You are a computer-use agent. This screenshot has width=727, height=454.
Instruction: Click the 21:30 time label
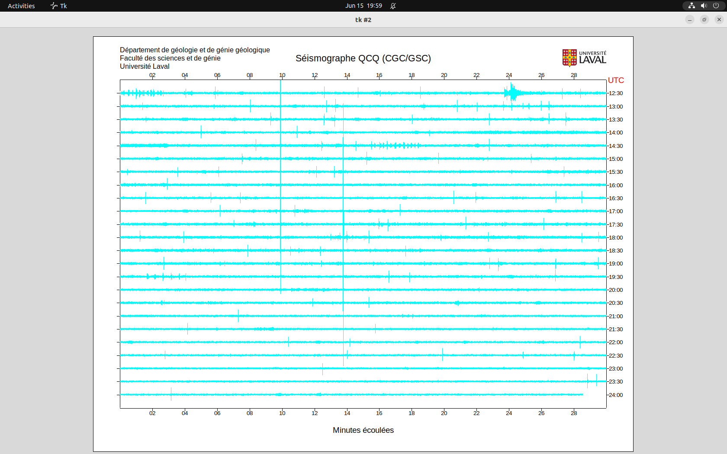coord(616,329)
